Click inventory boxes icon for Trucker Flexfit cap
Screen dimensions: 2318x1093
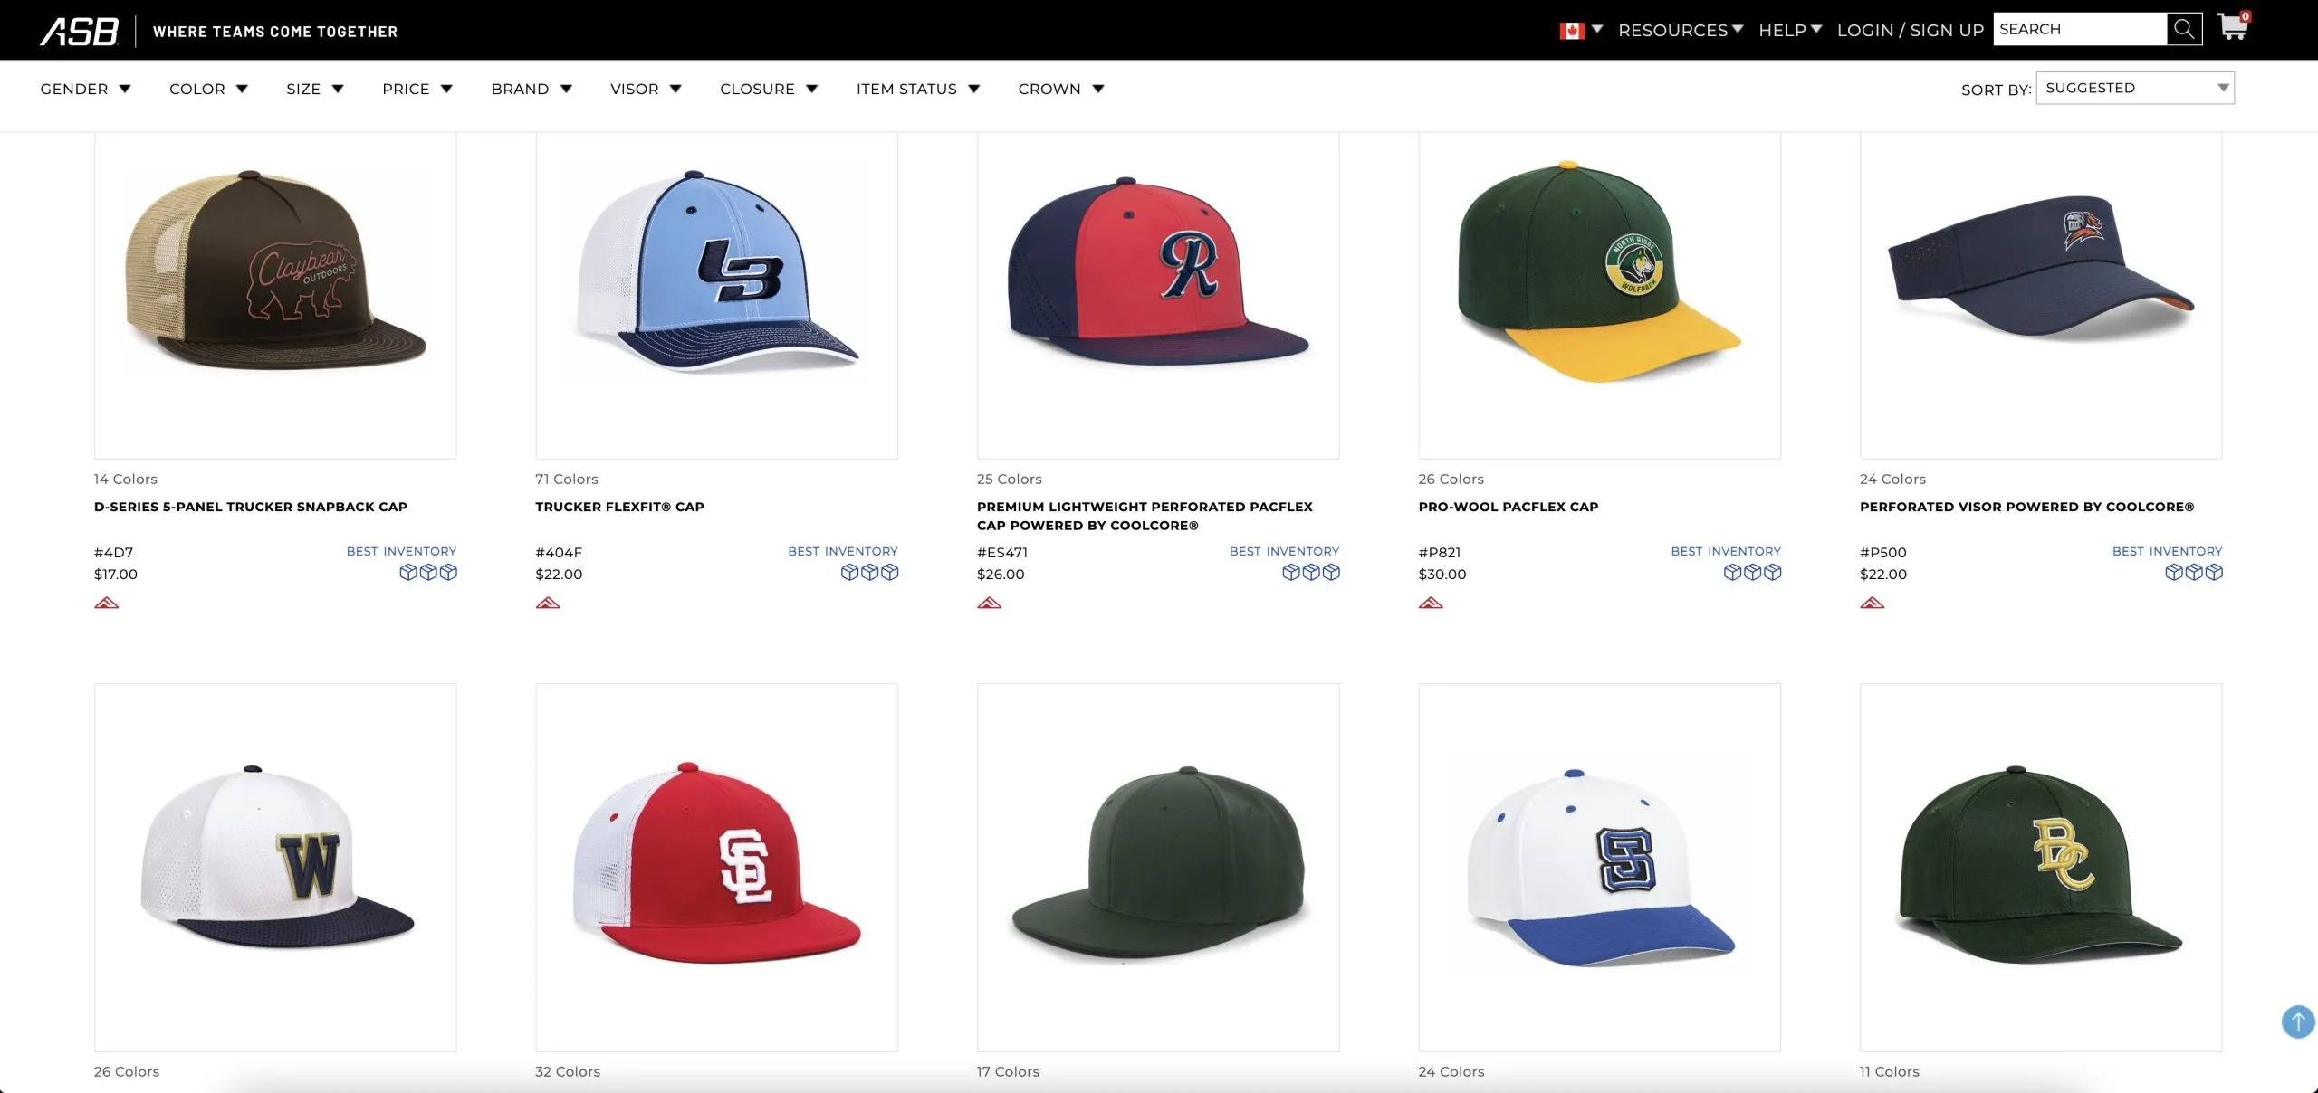pyautogui.click(x=869, y=573)
